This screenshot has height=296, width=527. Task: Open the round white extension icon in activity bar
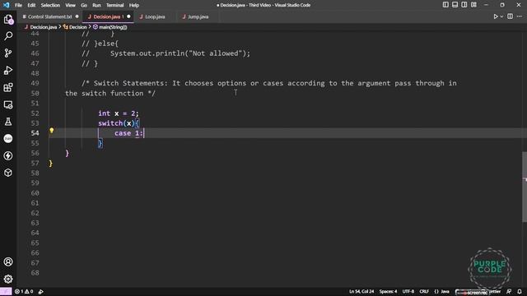pyautogui.click(x=8, y=139)
